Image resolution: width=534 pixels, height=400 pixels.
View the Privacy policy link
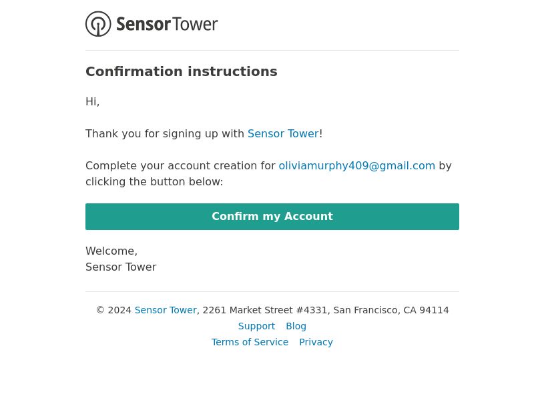316,342
